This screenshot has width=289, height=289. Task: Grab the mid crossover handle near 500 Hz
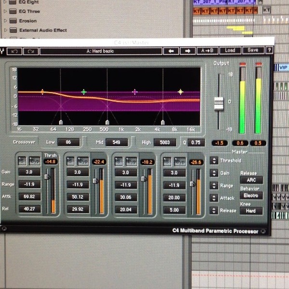[x=107, y=122]
